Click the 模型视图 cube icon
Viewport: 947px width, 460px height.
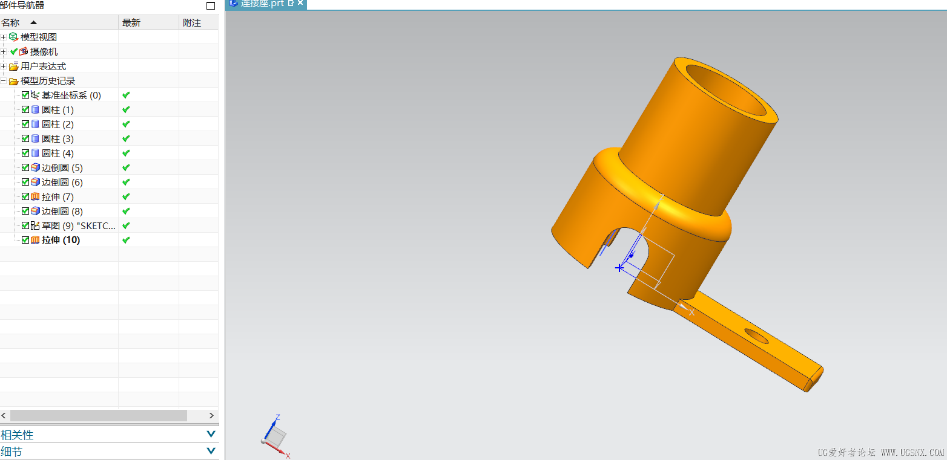13,37
